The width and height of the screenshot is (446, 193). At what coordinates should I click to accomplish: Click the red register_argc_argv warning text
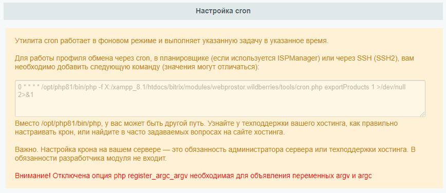(x=193, y=176)
